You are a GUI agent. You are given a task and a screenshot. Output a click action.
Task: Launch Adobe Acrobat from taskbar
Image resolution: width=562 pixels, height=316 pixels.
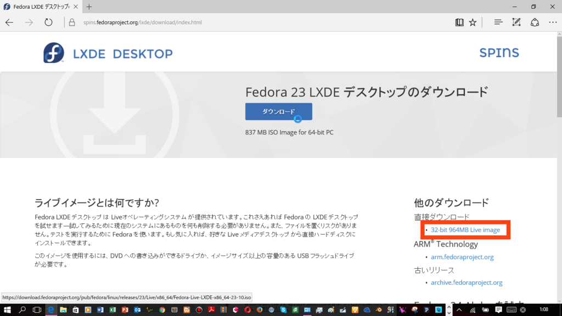click(211, 310)
